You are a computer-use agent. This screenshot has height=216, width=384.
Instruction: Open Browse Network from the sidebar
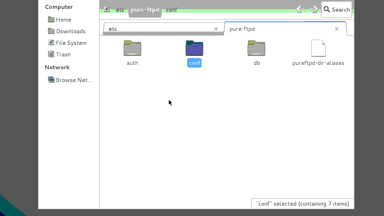[74, 80]
